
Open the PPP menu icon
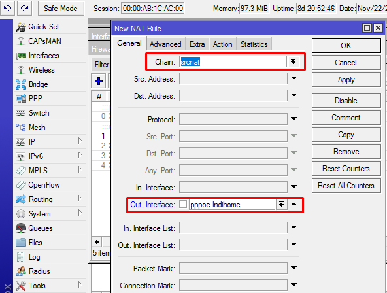pyautogui.click(x=21, y=99)
